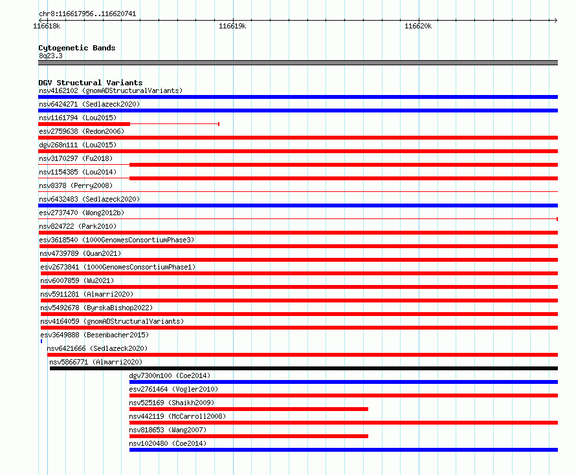Click the thin red line of nsv8378

pos(298,191)
